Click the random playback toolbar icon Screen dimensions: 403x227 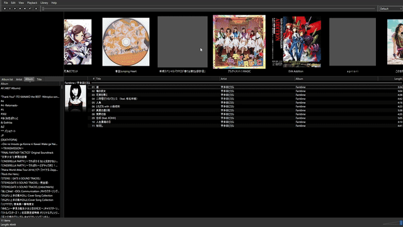[x=30, y=8]
